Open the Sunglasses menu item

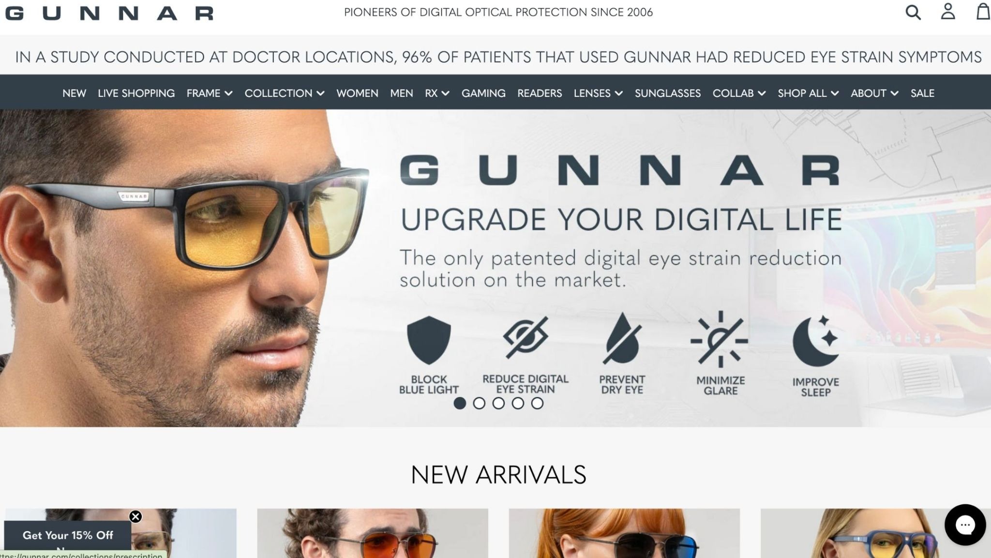click(667, 93)
